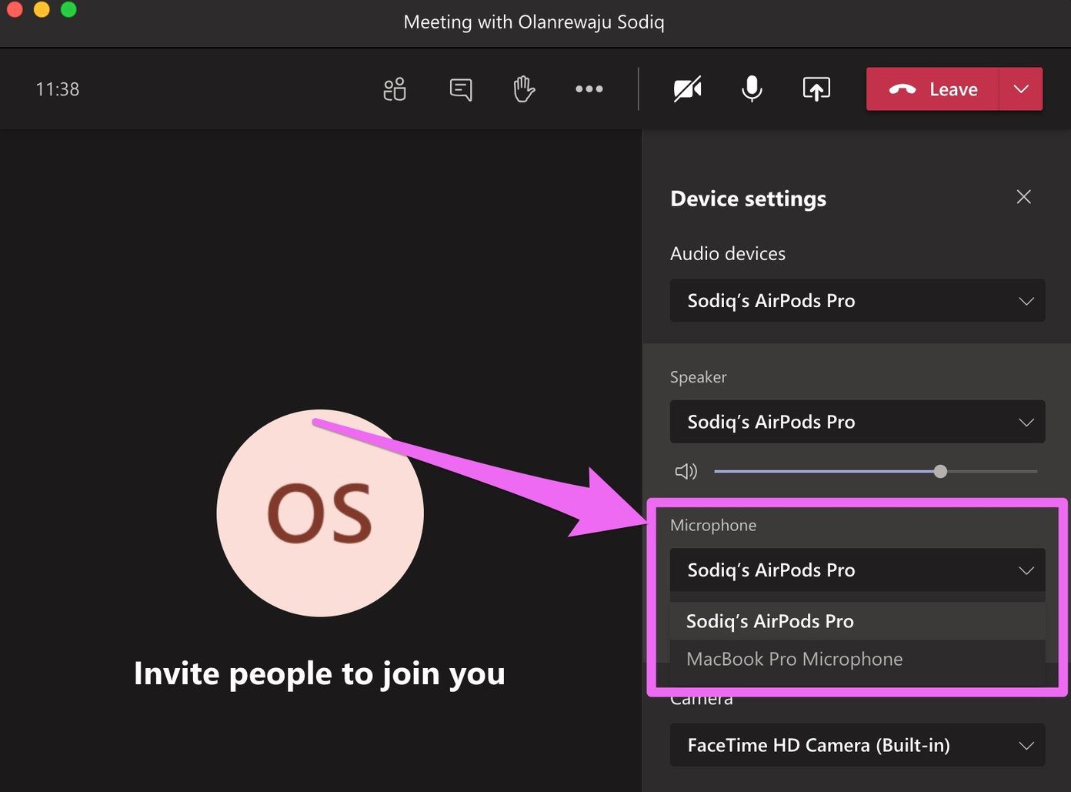Open the participants list

tap(394, 89)
